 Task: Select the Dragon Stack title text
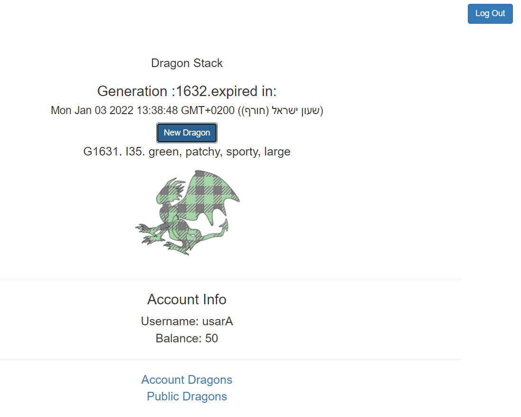(187, 63)
